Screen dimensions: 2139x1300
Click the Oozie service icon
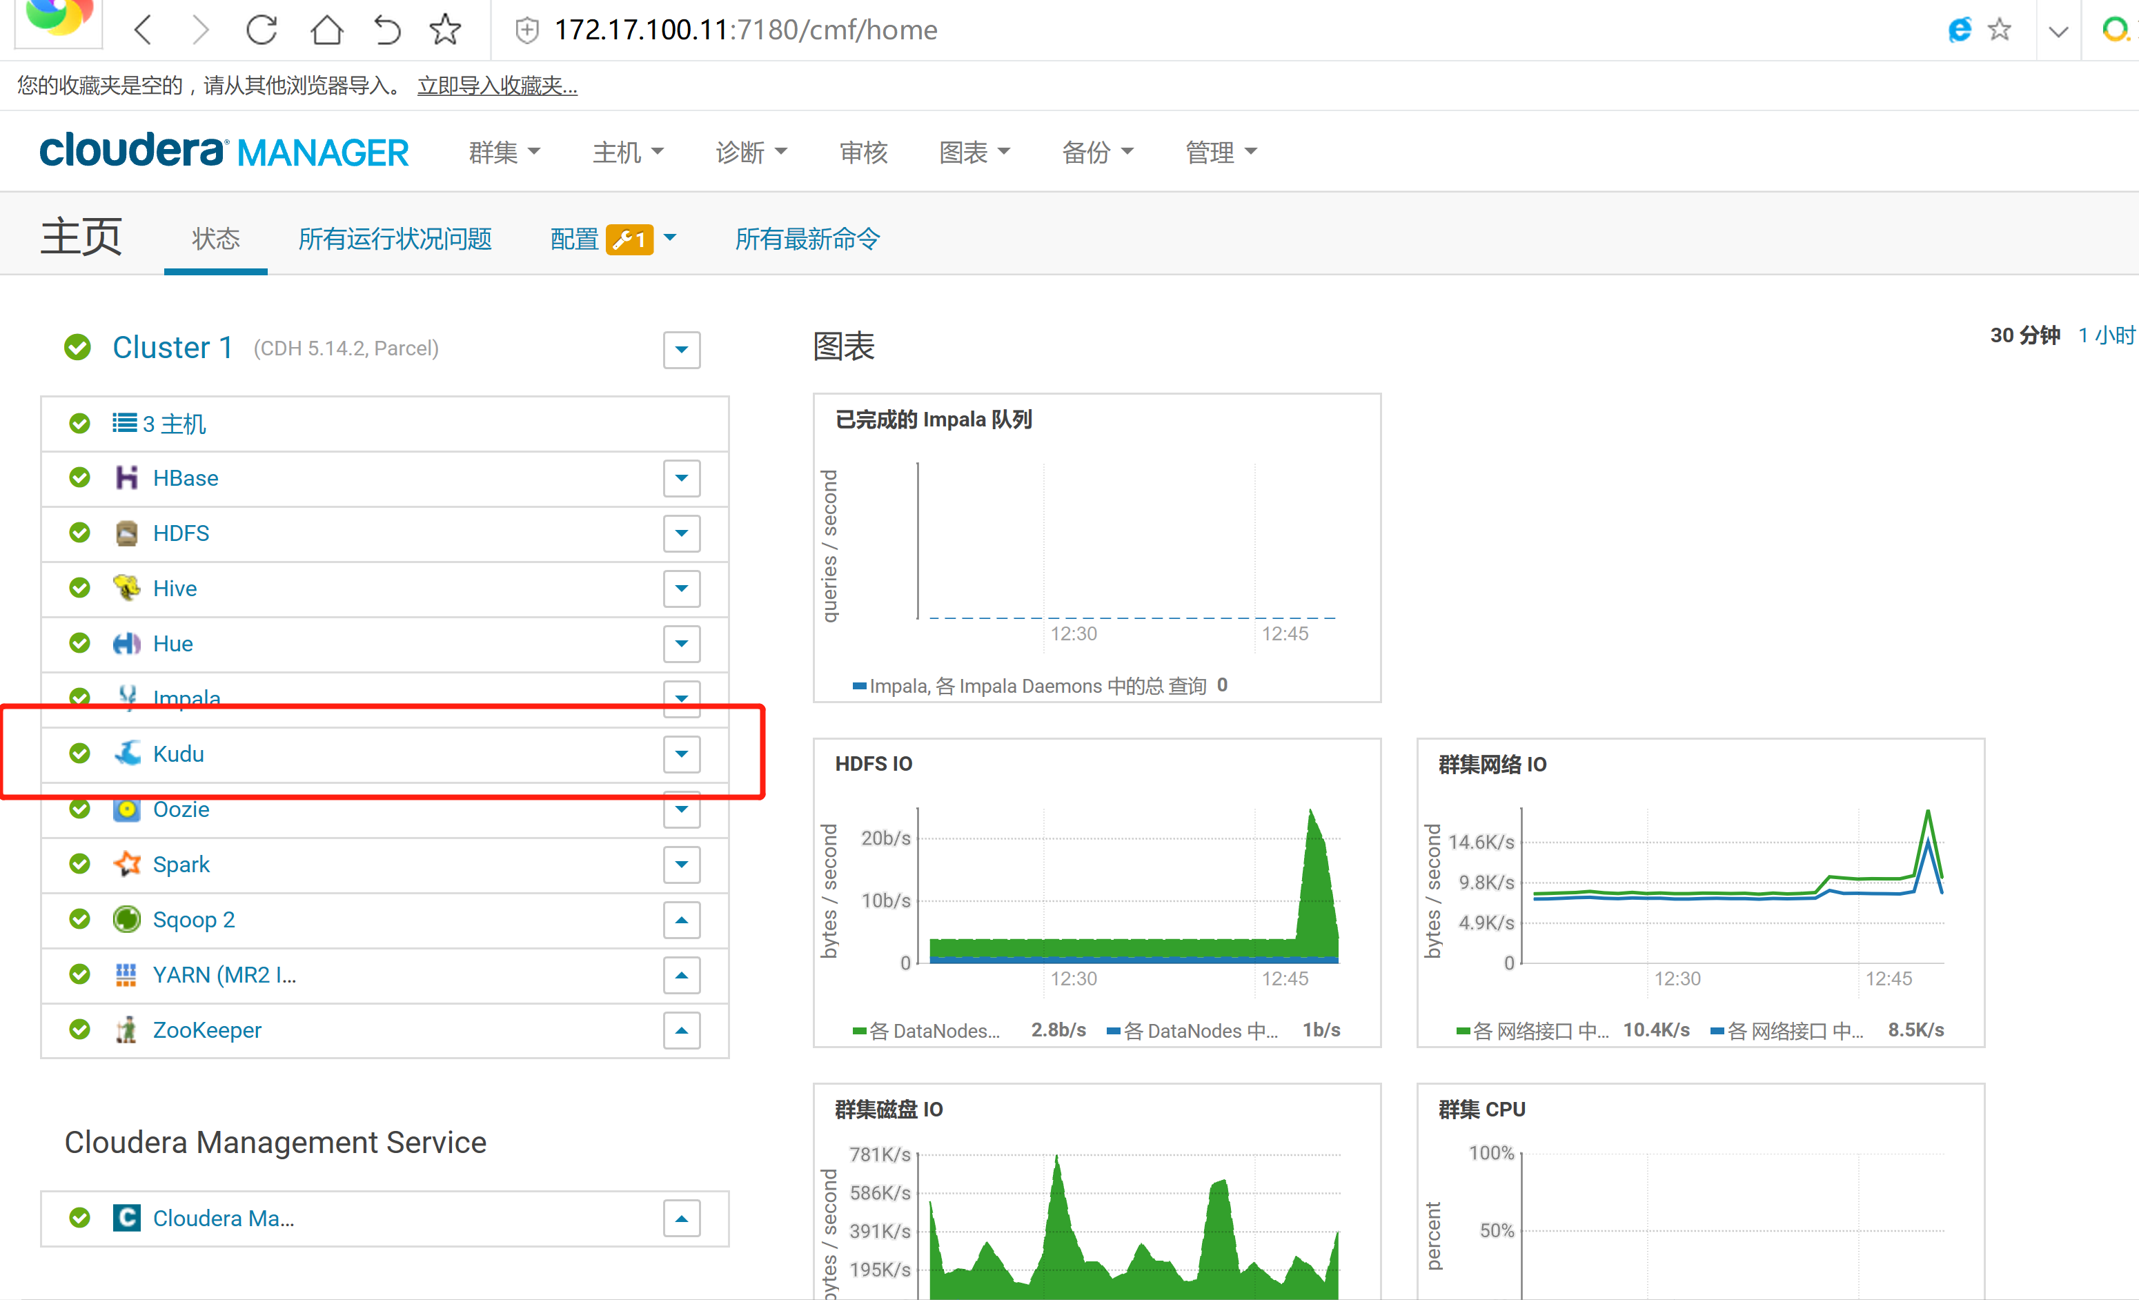(127, 809)
